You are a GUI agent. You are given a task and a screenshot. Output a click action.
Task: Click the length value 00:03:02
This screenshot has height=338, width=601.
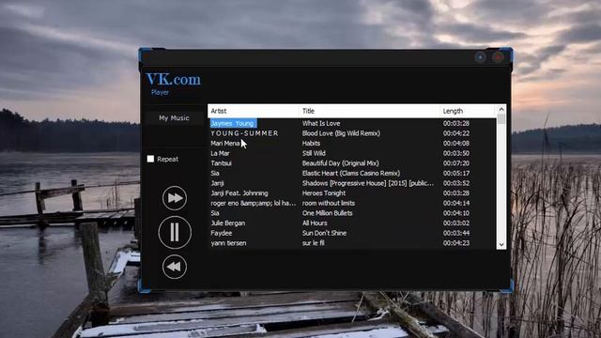tap(456, 223)
